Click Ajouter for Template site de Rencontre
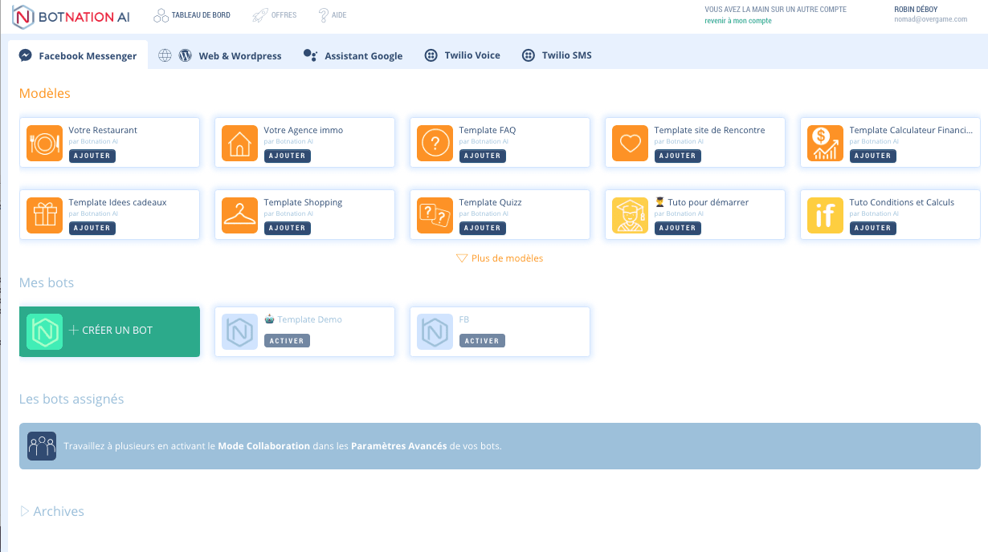This screenshot has width=988, height=552. coord(678,156)
